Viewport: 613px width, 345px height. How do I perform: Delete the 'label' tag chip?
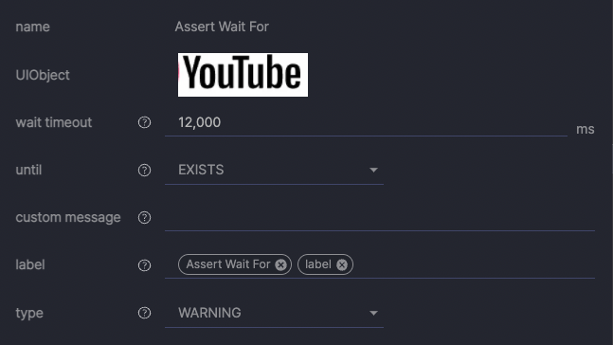click(342, 264)
